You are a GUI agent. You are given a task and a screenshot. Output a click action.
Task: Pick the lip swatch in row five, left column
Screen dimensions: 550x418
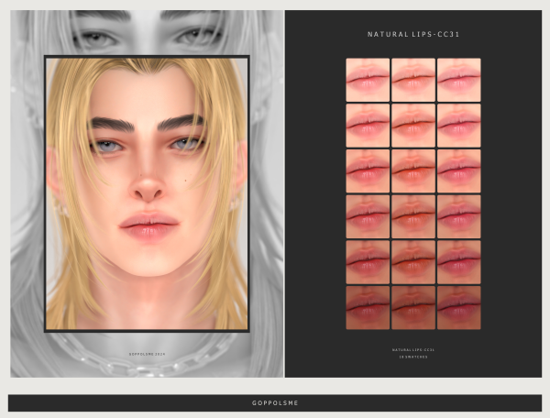click(x=368, y=262)
